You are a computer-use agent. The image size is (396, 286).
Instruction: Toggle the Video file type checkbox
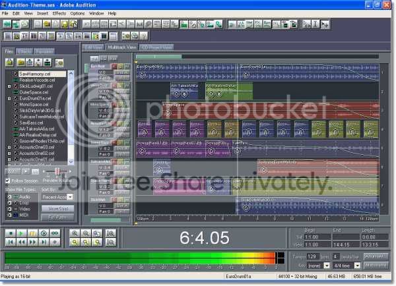[9, 209]
